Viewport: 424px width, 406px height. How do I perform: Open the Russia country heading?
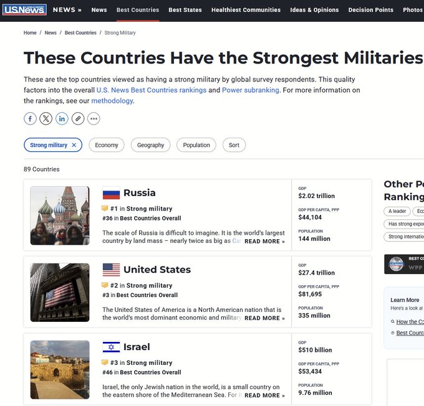tap(140, 193)
